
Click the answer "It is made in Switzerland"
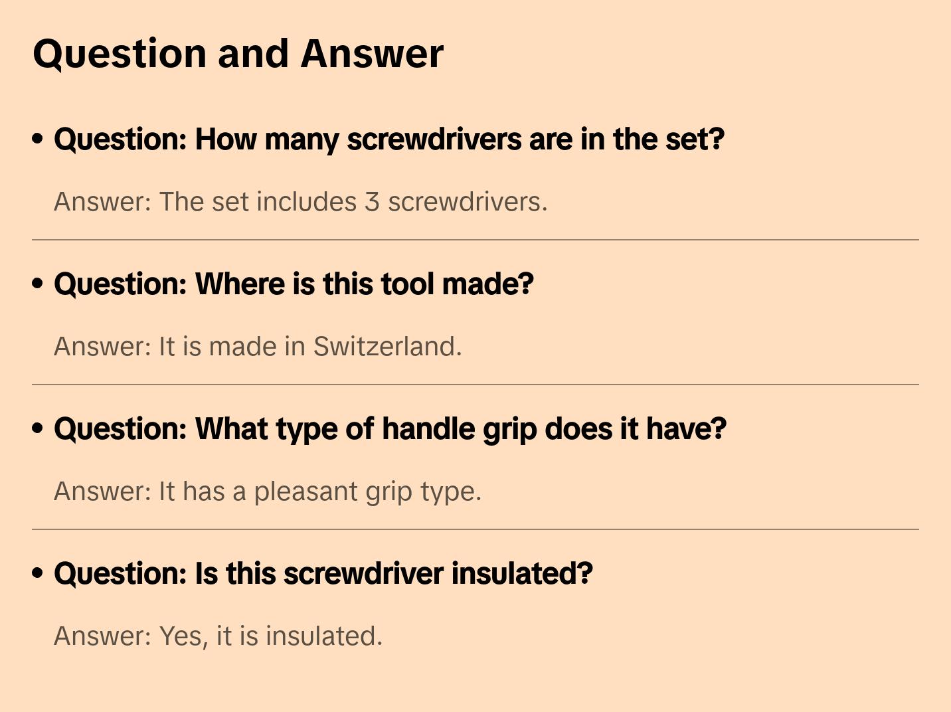[258, 347]
